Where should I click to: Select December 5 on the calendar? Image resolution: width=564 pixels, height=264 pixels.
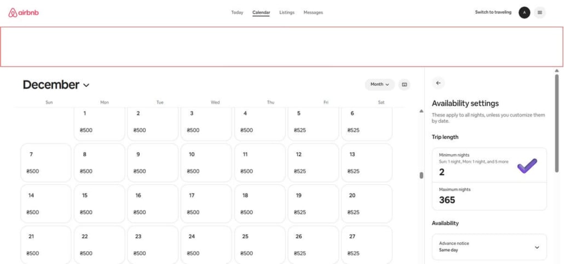click(x=313, y=124)
